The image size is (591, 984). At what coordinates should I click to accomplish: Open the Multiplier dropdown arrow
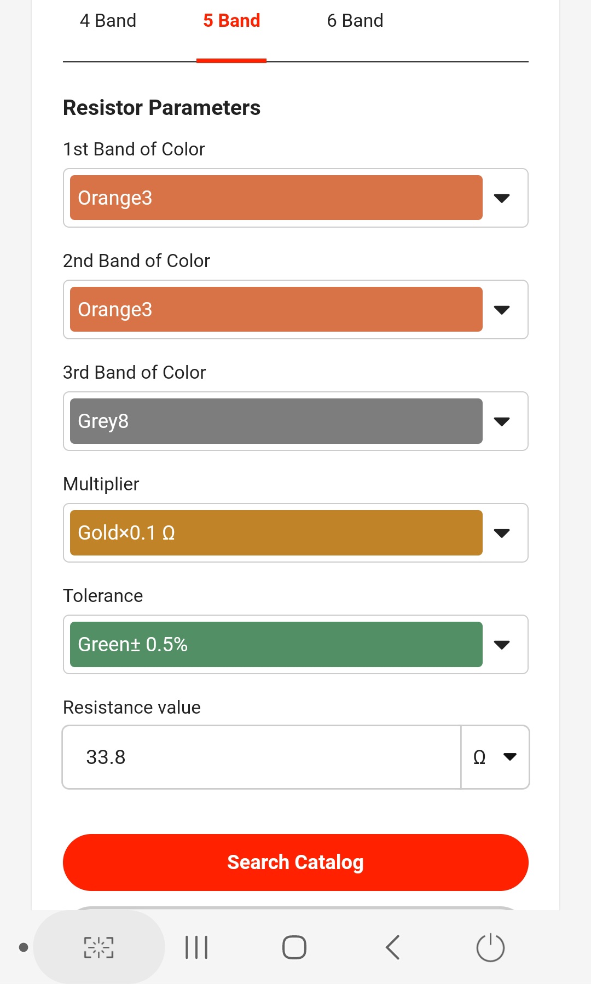click(502, 533)
